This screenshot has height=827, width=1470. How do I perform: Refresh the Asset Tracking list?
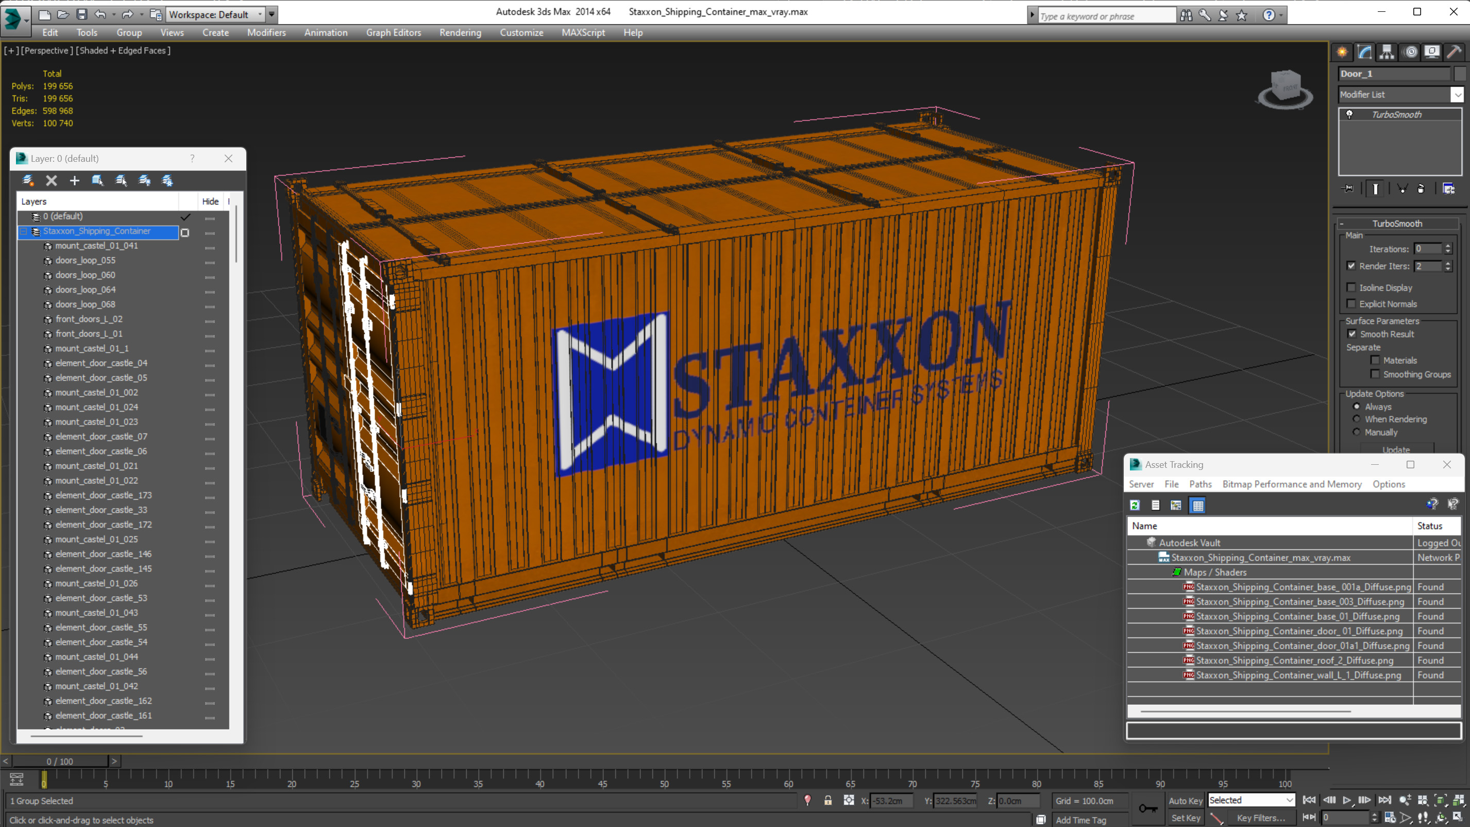1135,505
